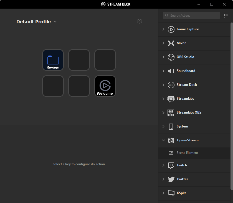Maximize the Stream Deck window
The width and height of the screenshot is (233, 203).
click(x=212, y=4)
